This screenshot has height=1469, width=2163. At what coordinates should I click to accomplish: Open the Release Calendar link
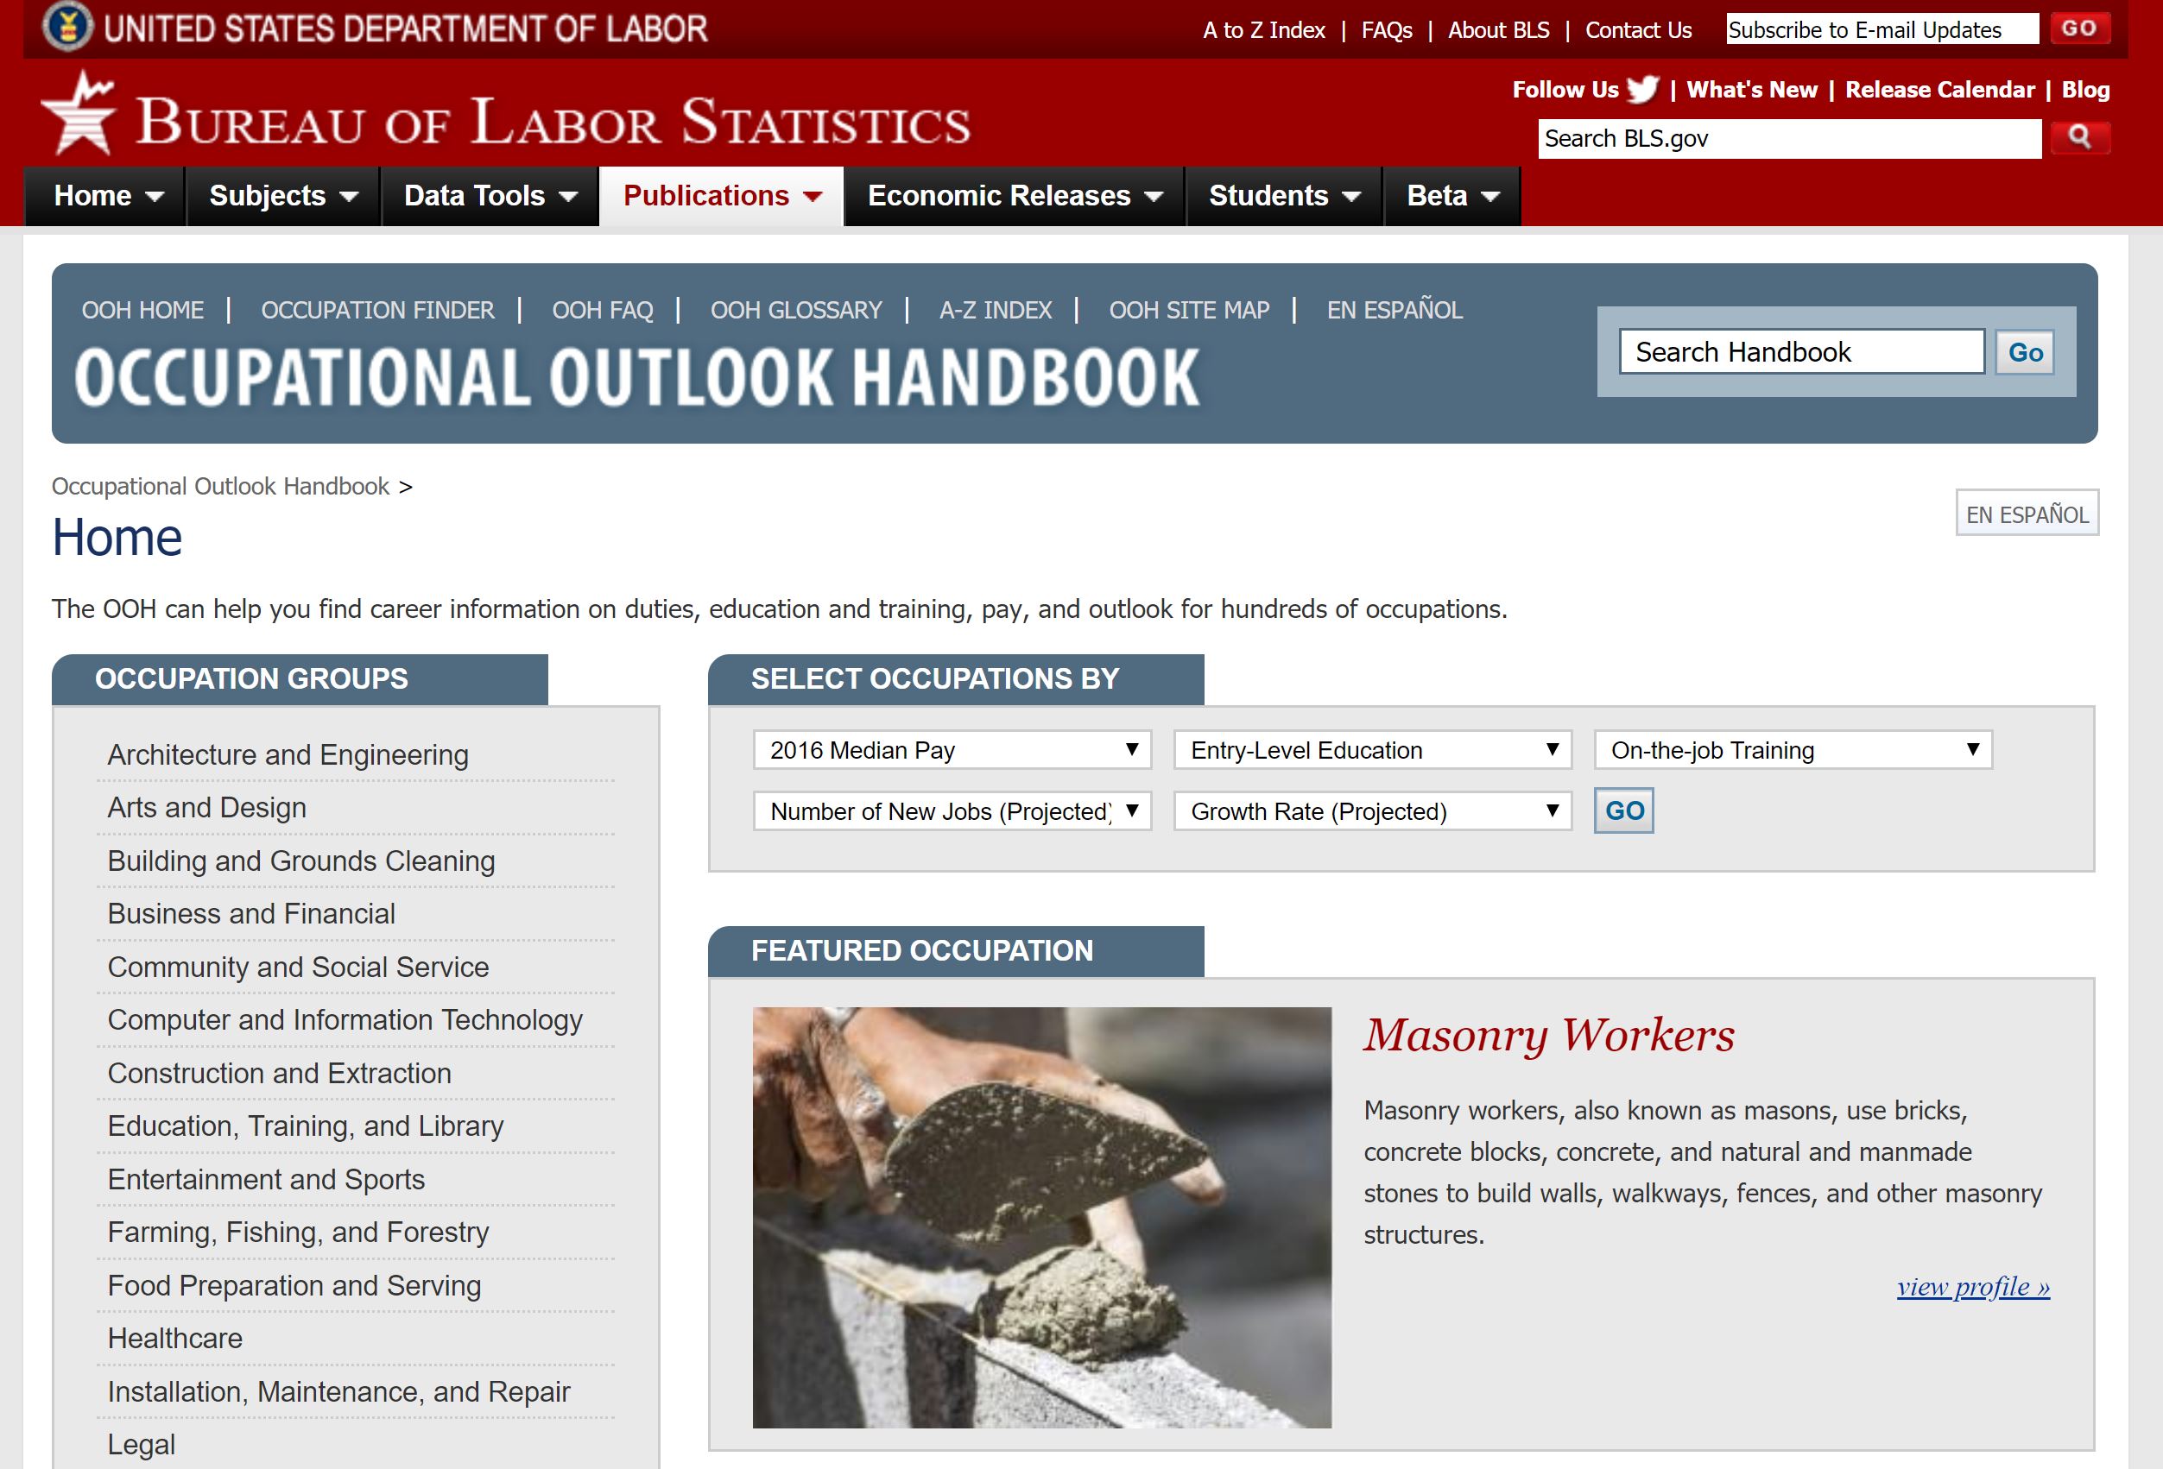[x=1940, y=89]
